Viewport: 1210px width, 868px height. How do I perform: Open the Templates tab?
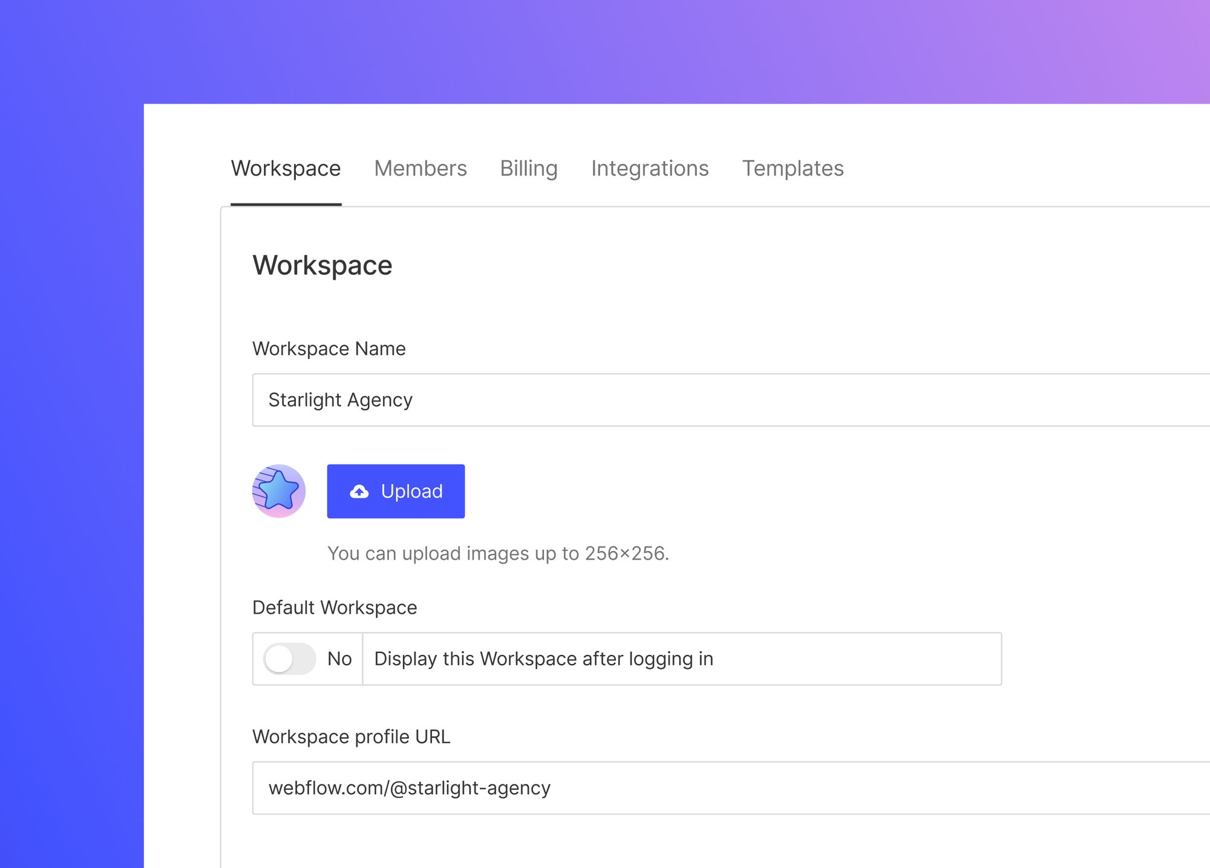point(793,168)
